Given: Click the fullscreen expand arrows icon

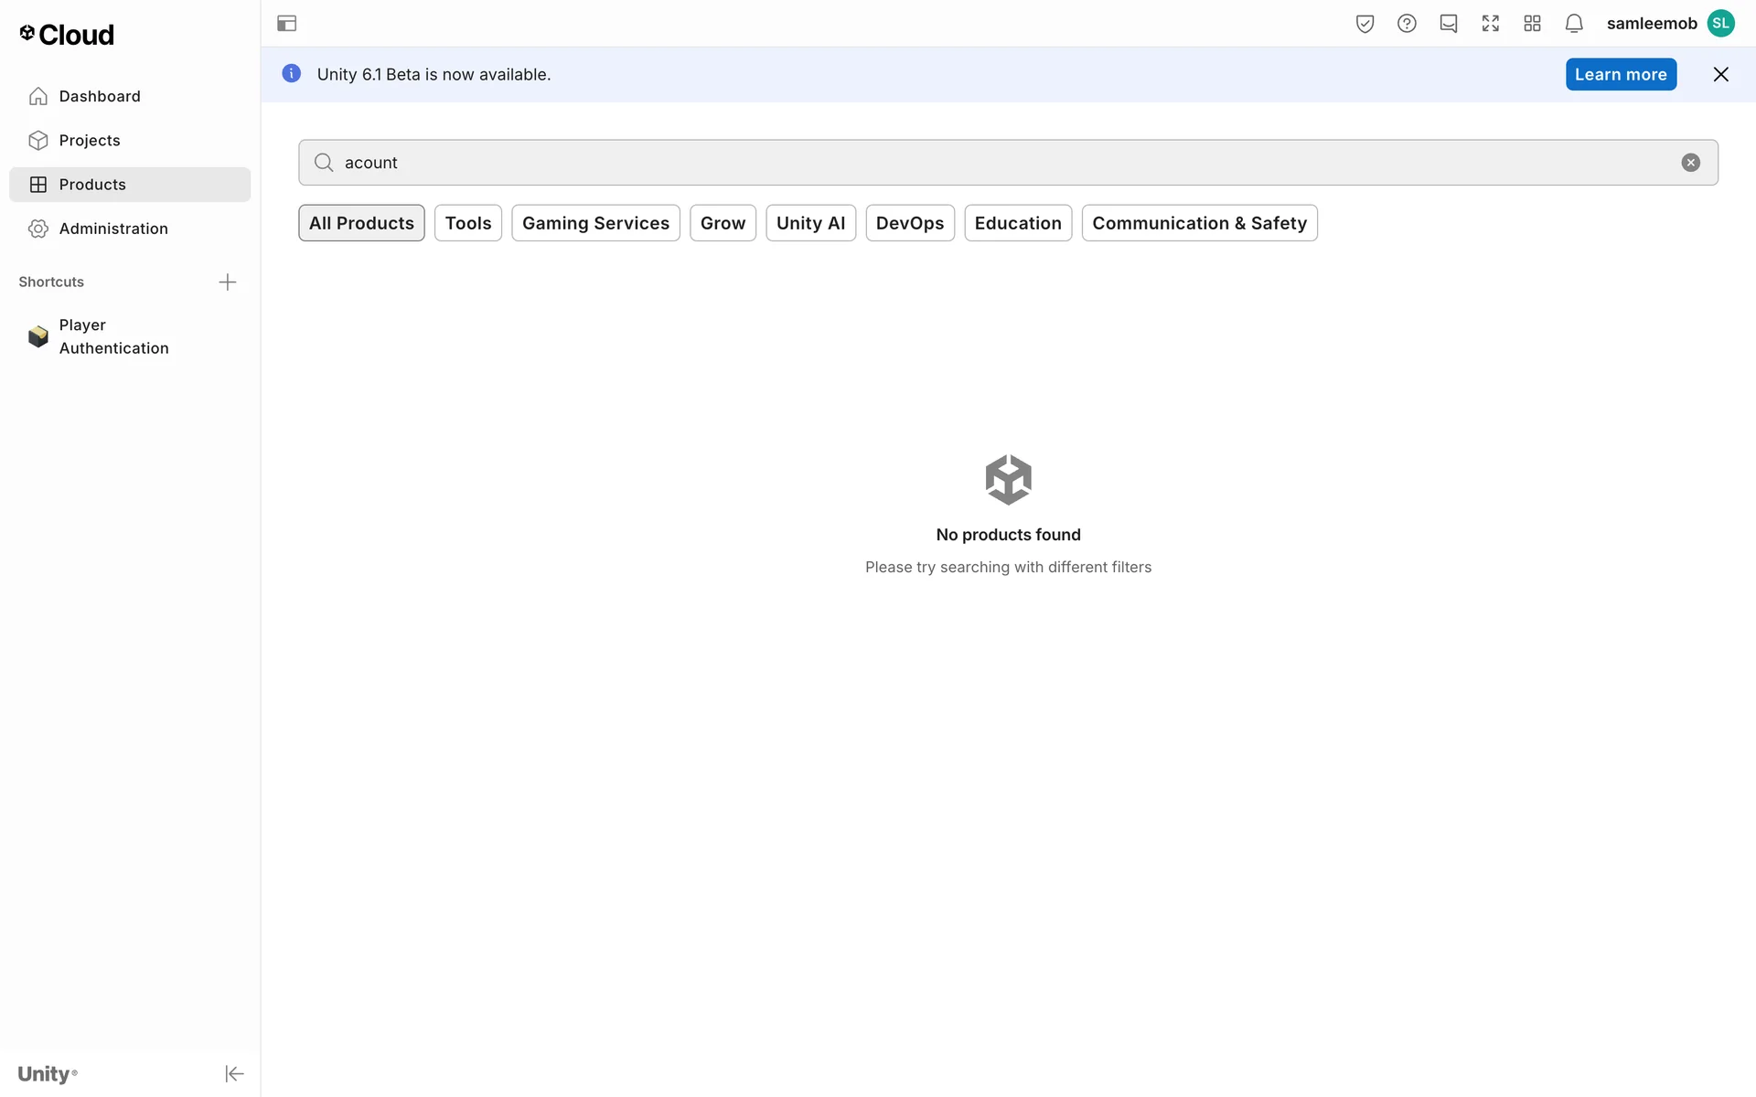Looking at the screenshot, I should point(1491,24).
